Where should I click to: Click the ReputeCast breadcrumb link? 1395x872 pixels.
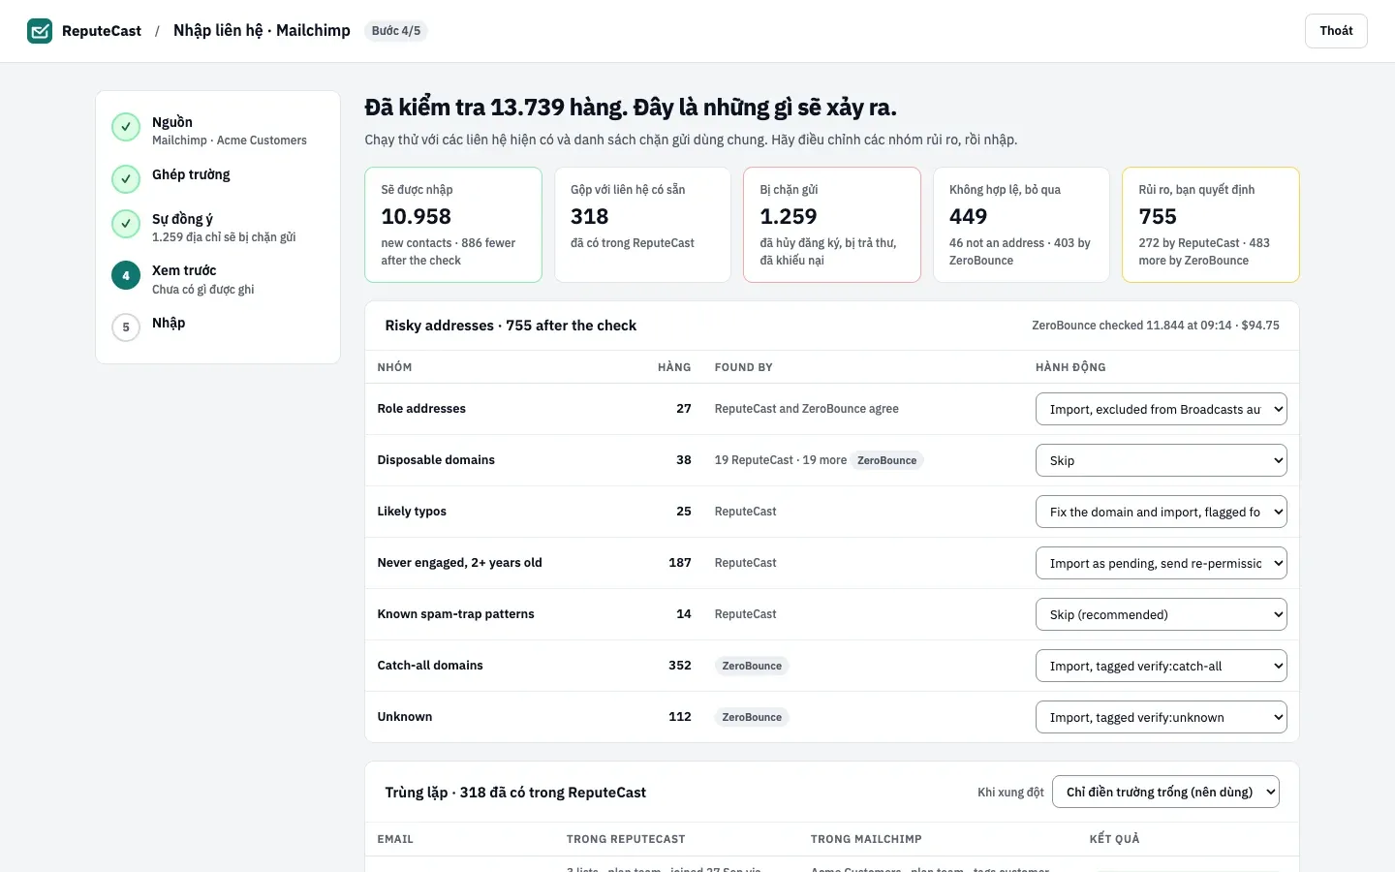pos(102,31)
